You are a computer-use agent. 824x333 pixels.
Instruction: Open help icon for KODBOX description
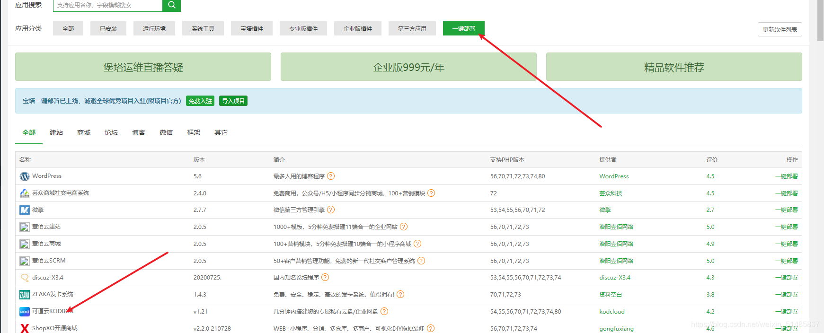click(x=384, y=311)
